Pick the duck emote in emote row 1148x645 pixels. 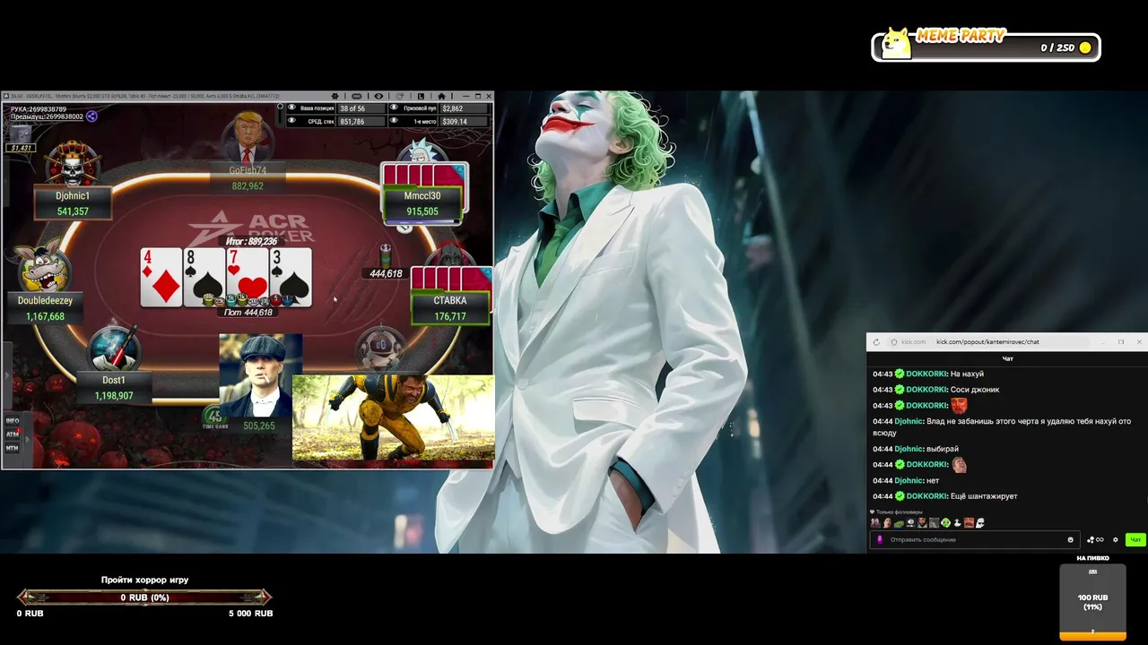coord(957,523)
